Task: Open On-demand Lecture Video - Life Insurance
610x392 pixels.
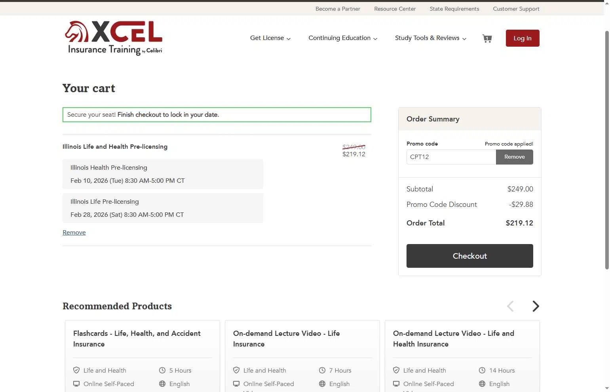Action: click(x=287, y=339)
